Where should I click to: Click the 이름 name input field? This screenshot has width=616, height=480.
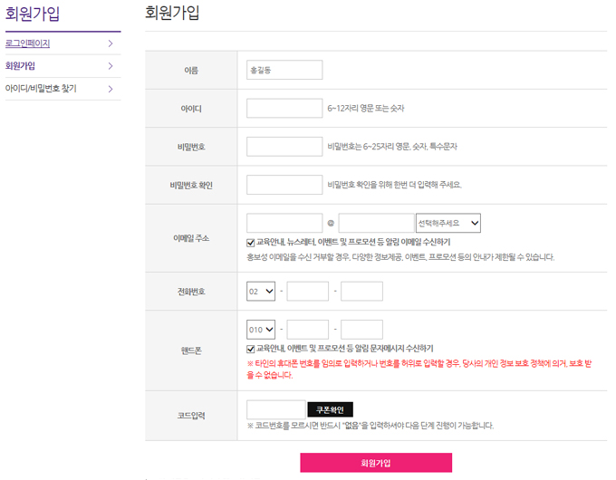(x=284, y=70)
